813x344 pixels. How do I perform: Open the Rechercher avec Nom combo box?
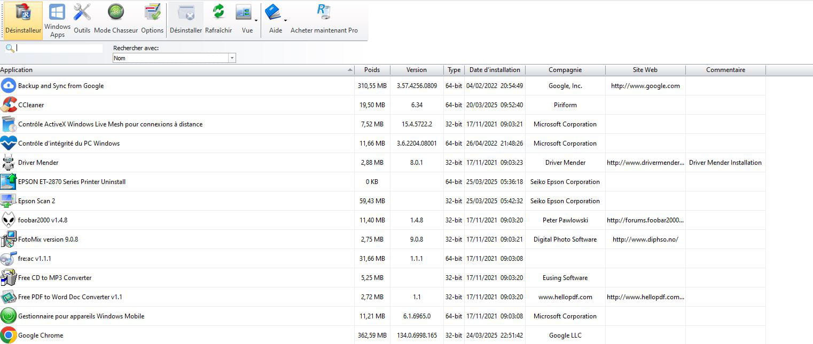174,58
